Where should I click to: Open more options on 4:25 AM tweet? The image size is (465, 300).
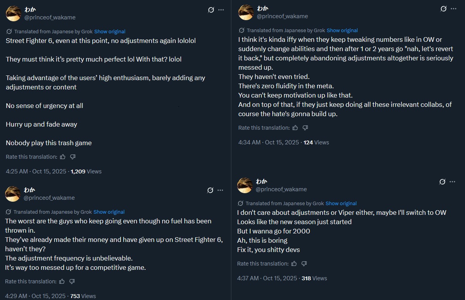pyautogui.click(x=221, y=10)
